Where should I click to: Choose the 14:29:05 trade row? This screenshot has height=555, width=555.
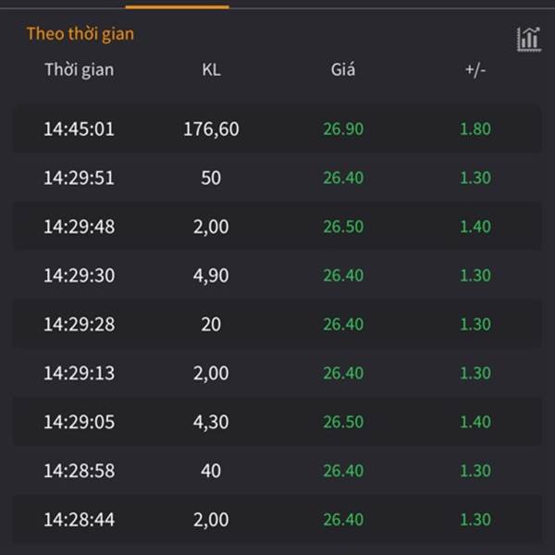(x=277, y=422)
